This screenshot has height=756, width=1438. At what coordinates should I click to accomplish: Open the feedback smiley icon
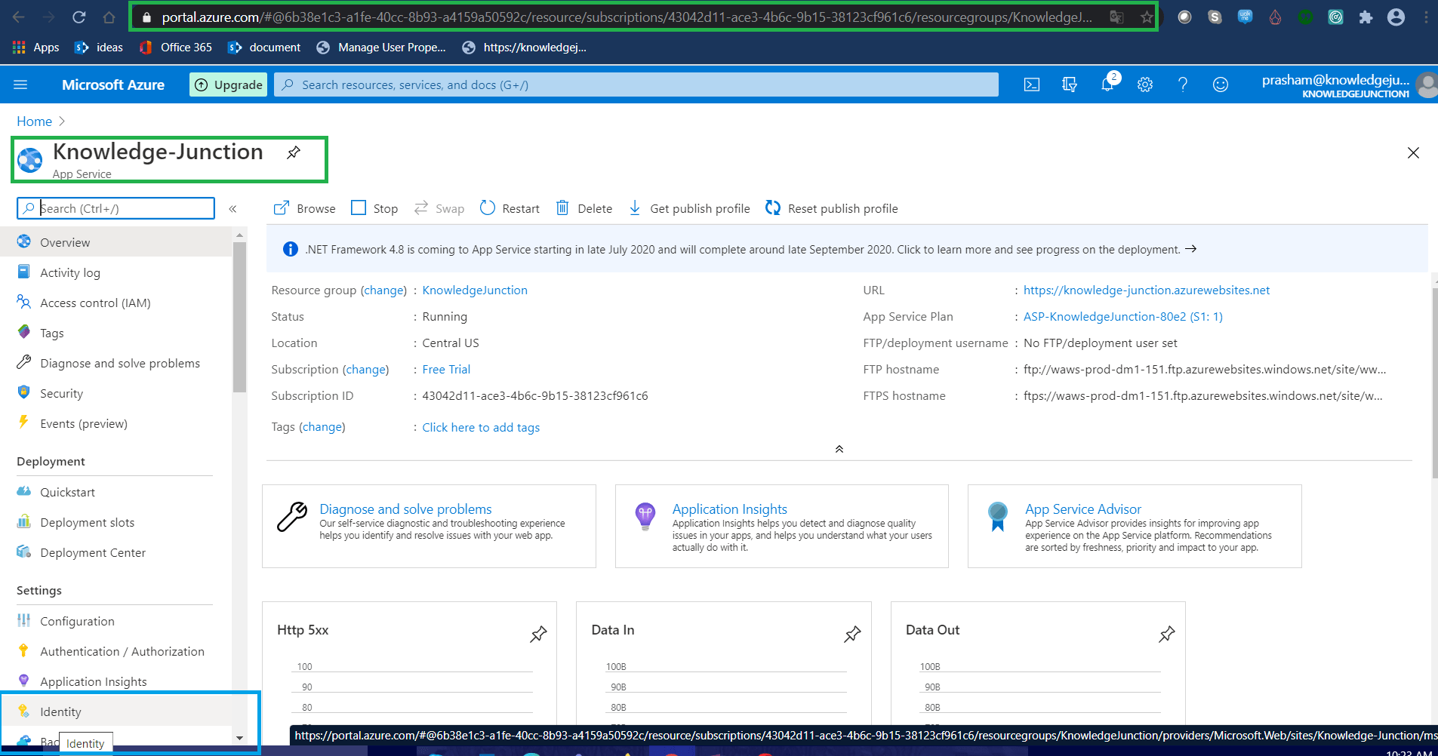coord(1221,85)
